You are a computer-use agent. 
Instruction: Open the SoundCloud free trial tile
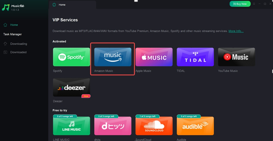(154, 126)
